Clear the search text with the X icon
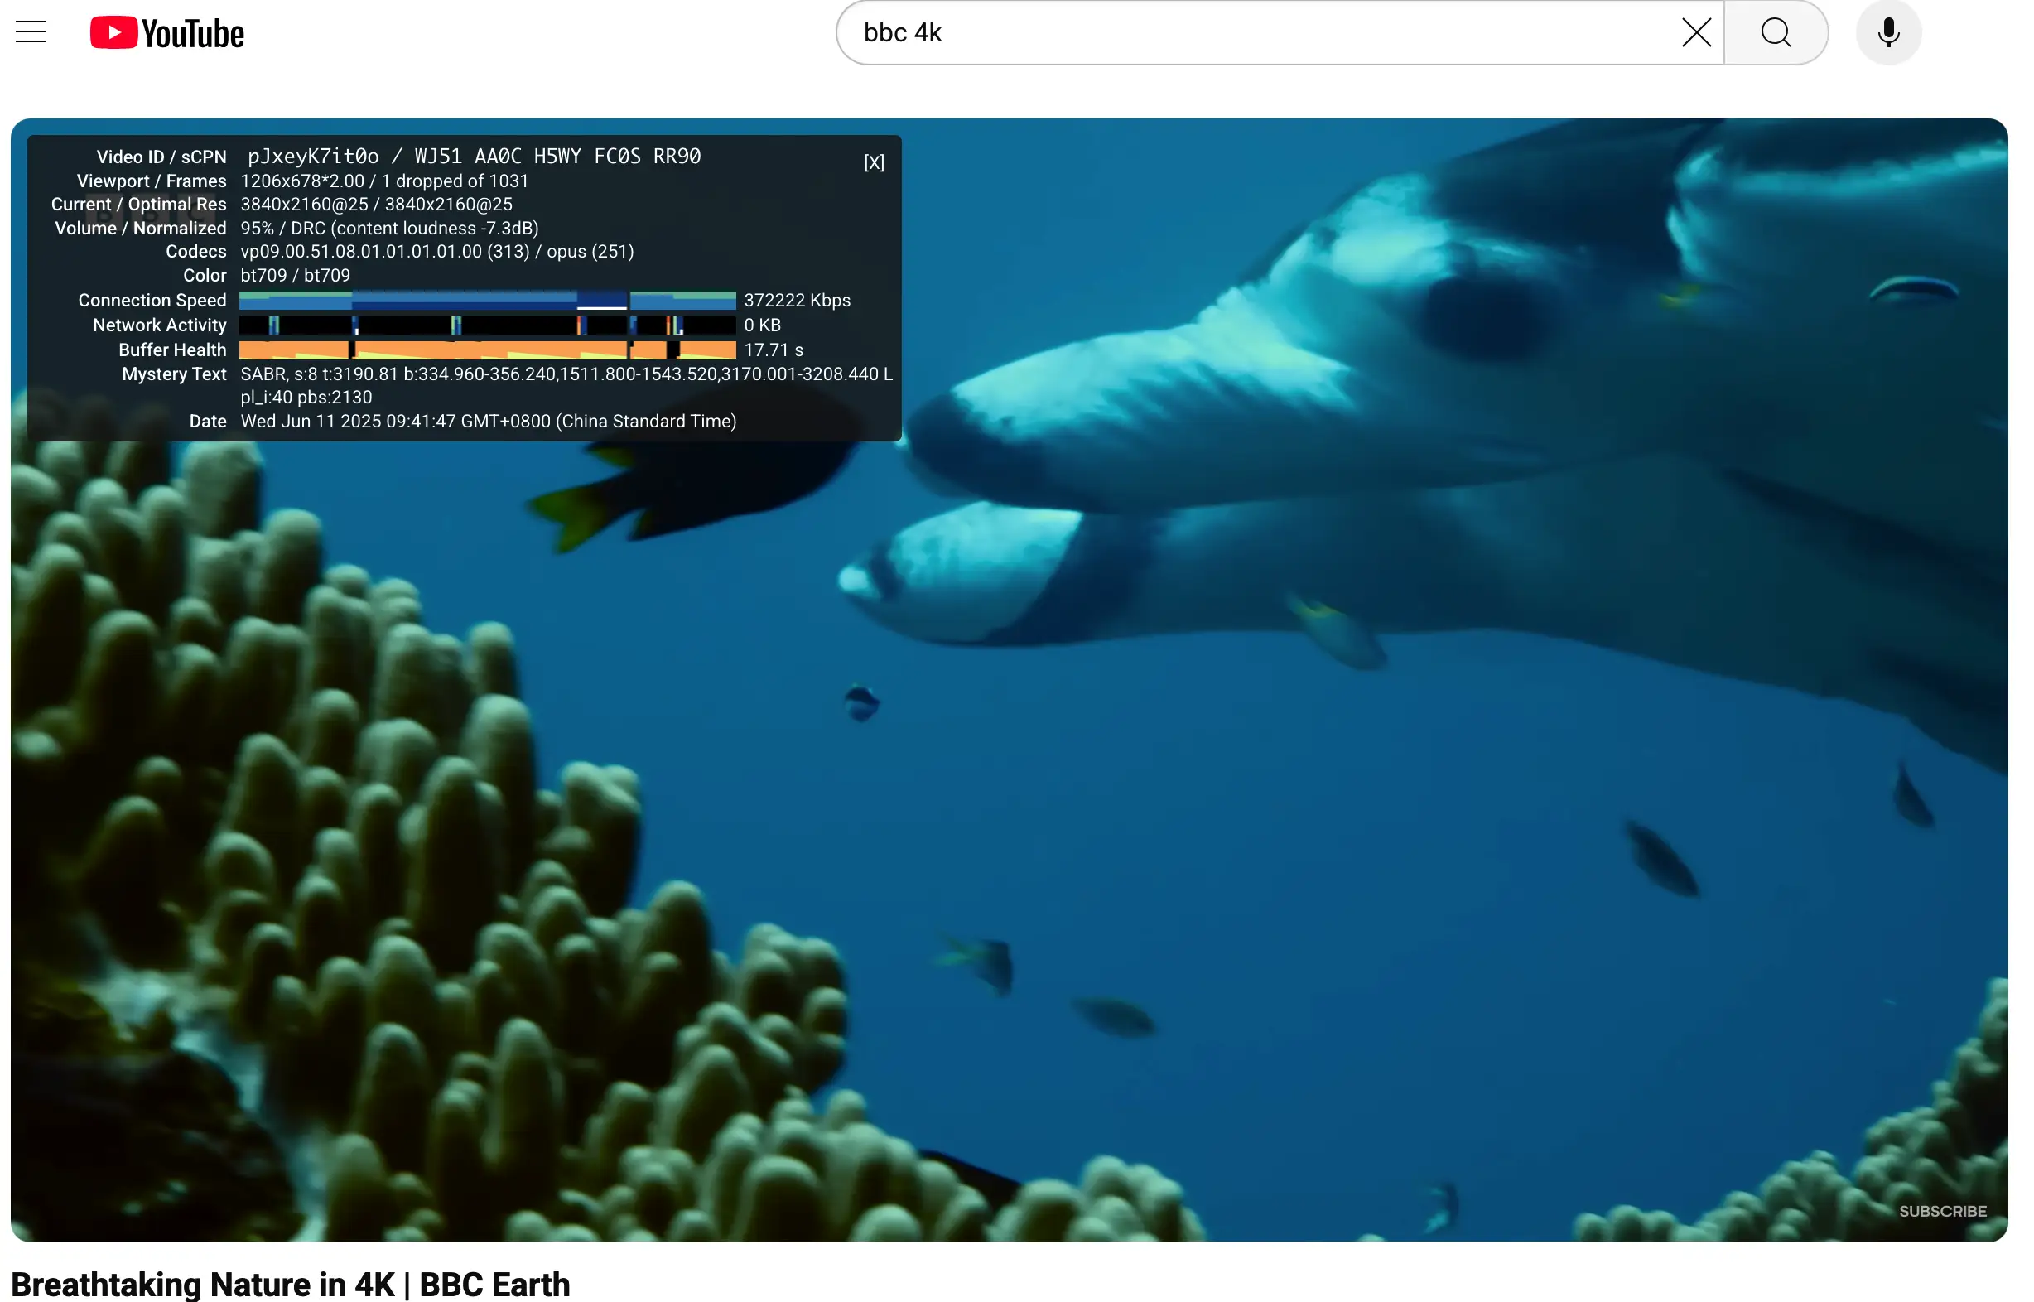This screenshot has width=2034, height=1302. pyautogui.click(x=1696, y=32)
